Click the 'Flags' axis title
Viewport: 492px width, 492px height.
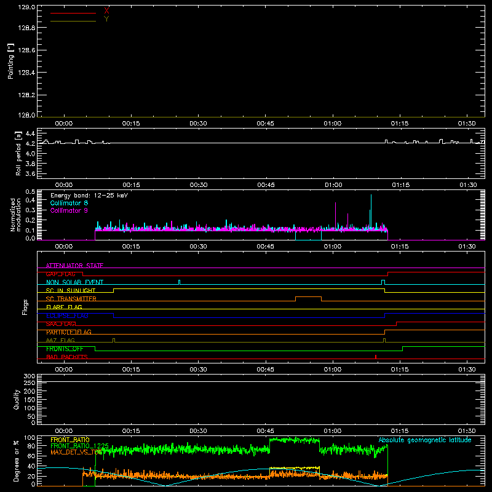(25, 307)
